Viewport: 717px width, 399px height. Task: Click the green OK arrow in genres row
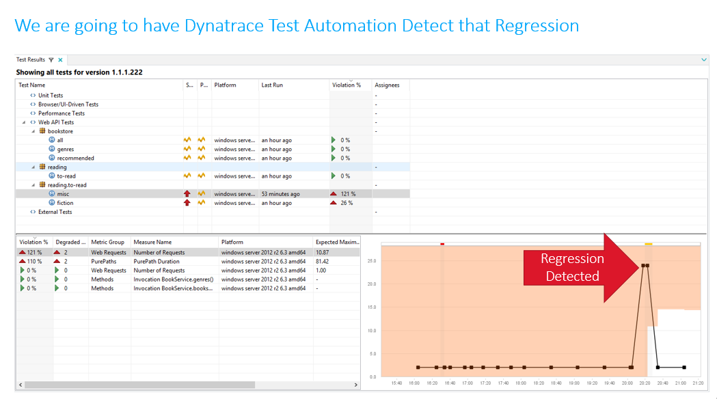click(334, 149)
